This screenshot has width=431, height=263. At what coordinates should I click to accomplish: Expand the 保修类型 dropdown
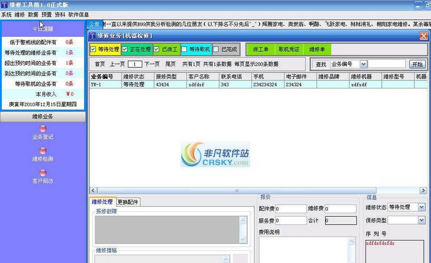421,220
